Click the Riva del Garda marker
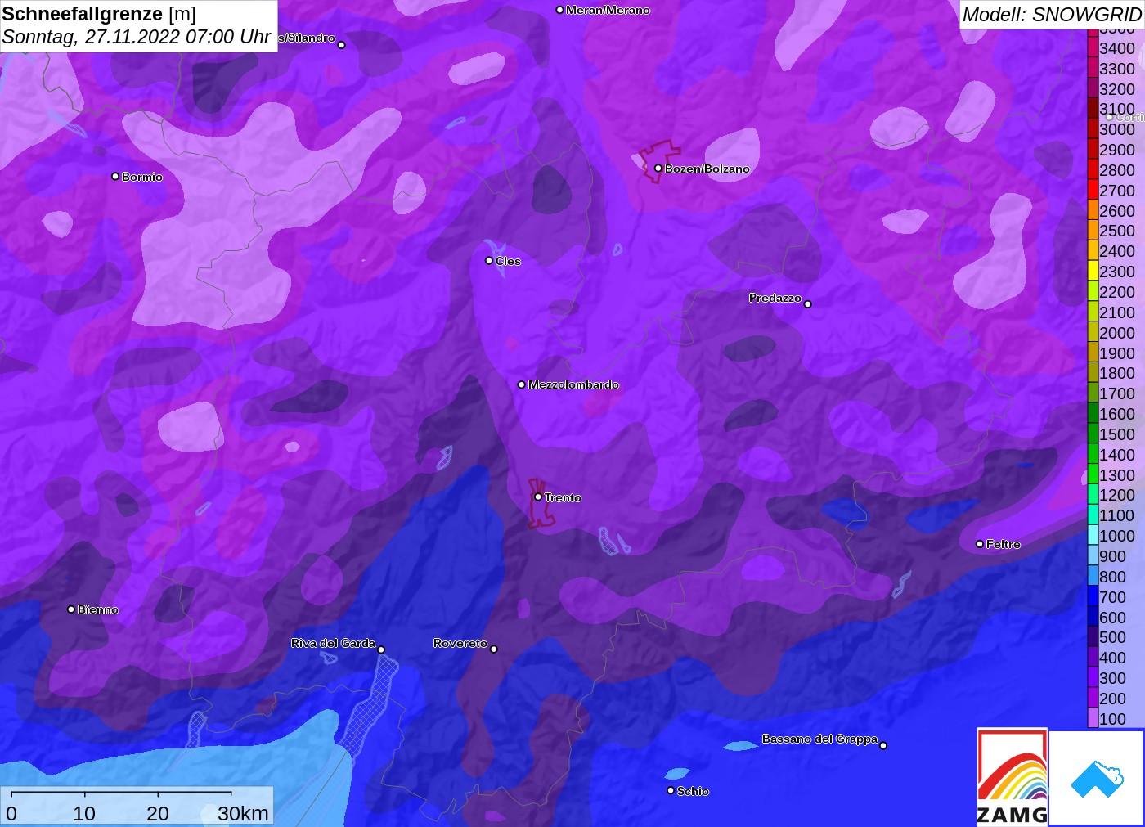The image size is (1145, 827). (x=381, y=649)
